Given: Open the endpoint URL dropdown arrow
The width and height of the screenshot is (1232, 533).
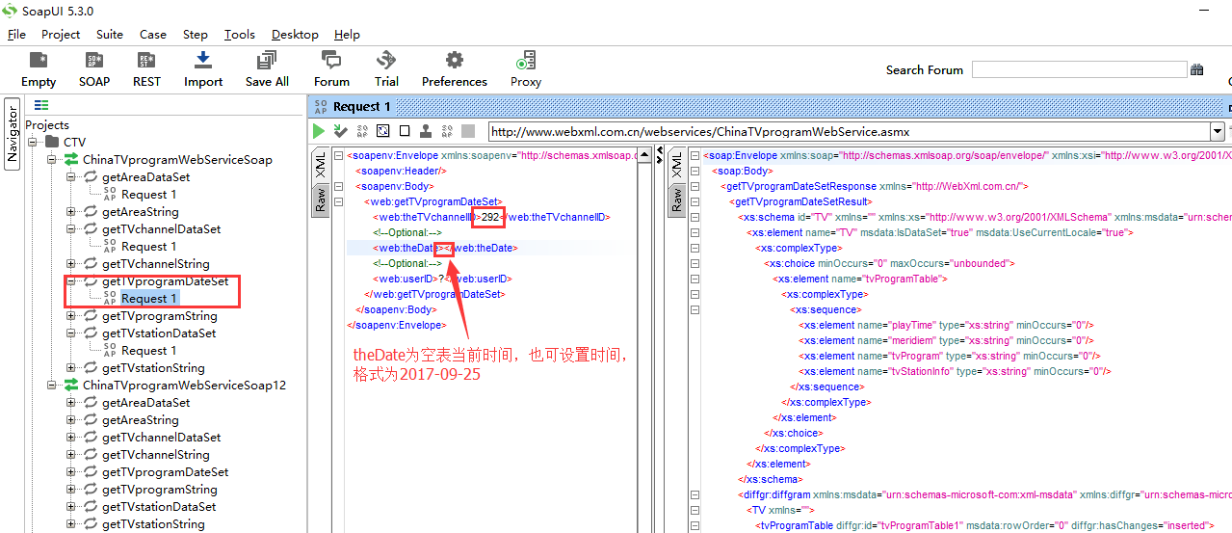Looking at the screenshot, I should (x=1218, y=131).
